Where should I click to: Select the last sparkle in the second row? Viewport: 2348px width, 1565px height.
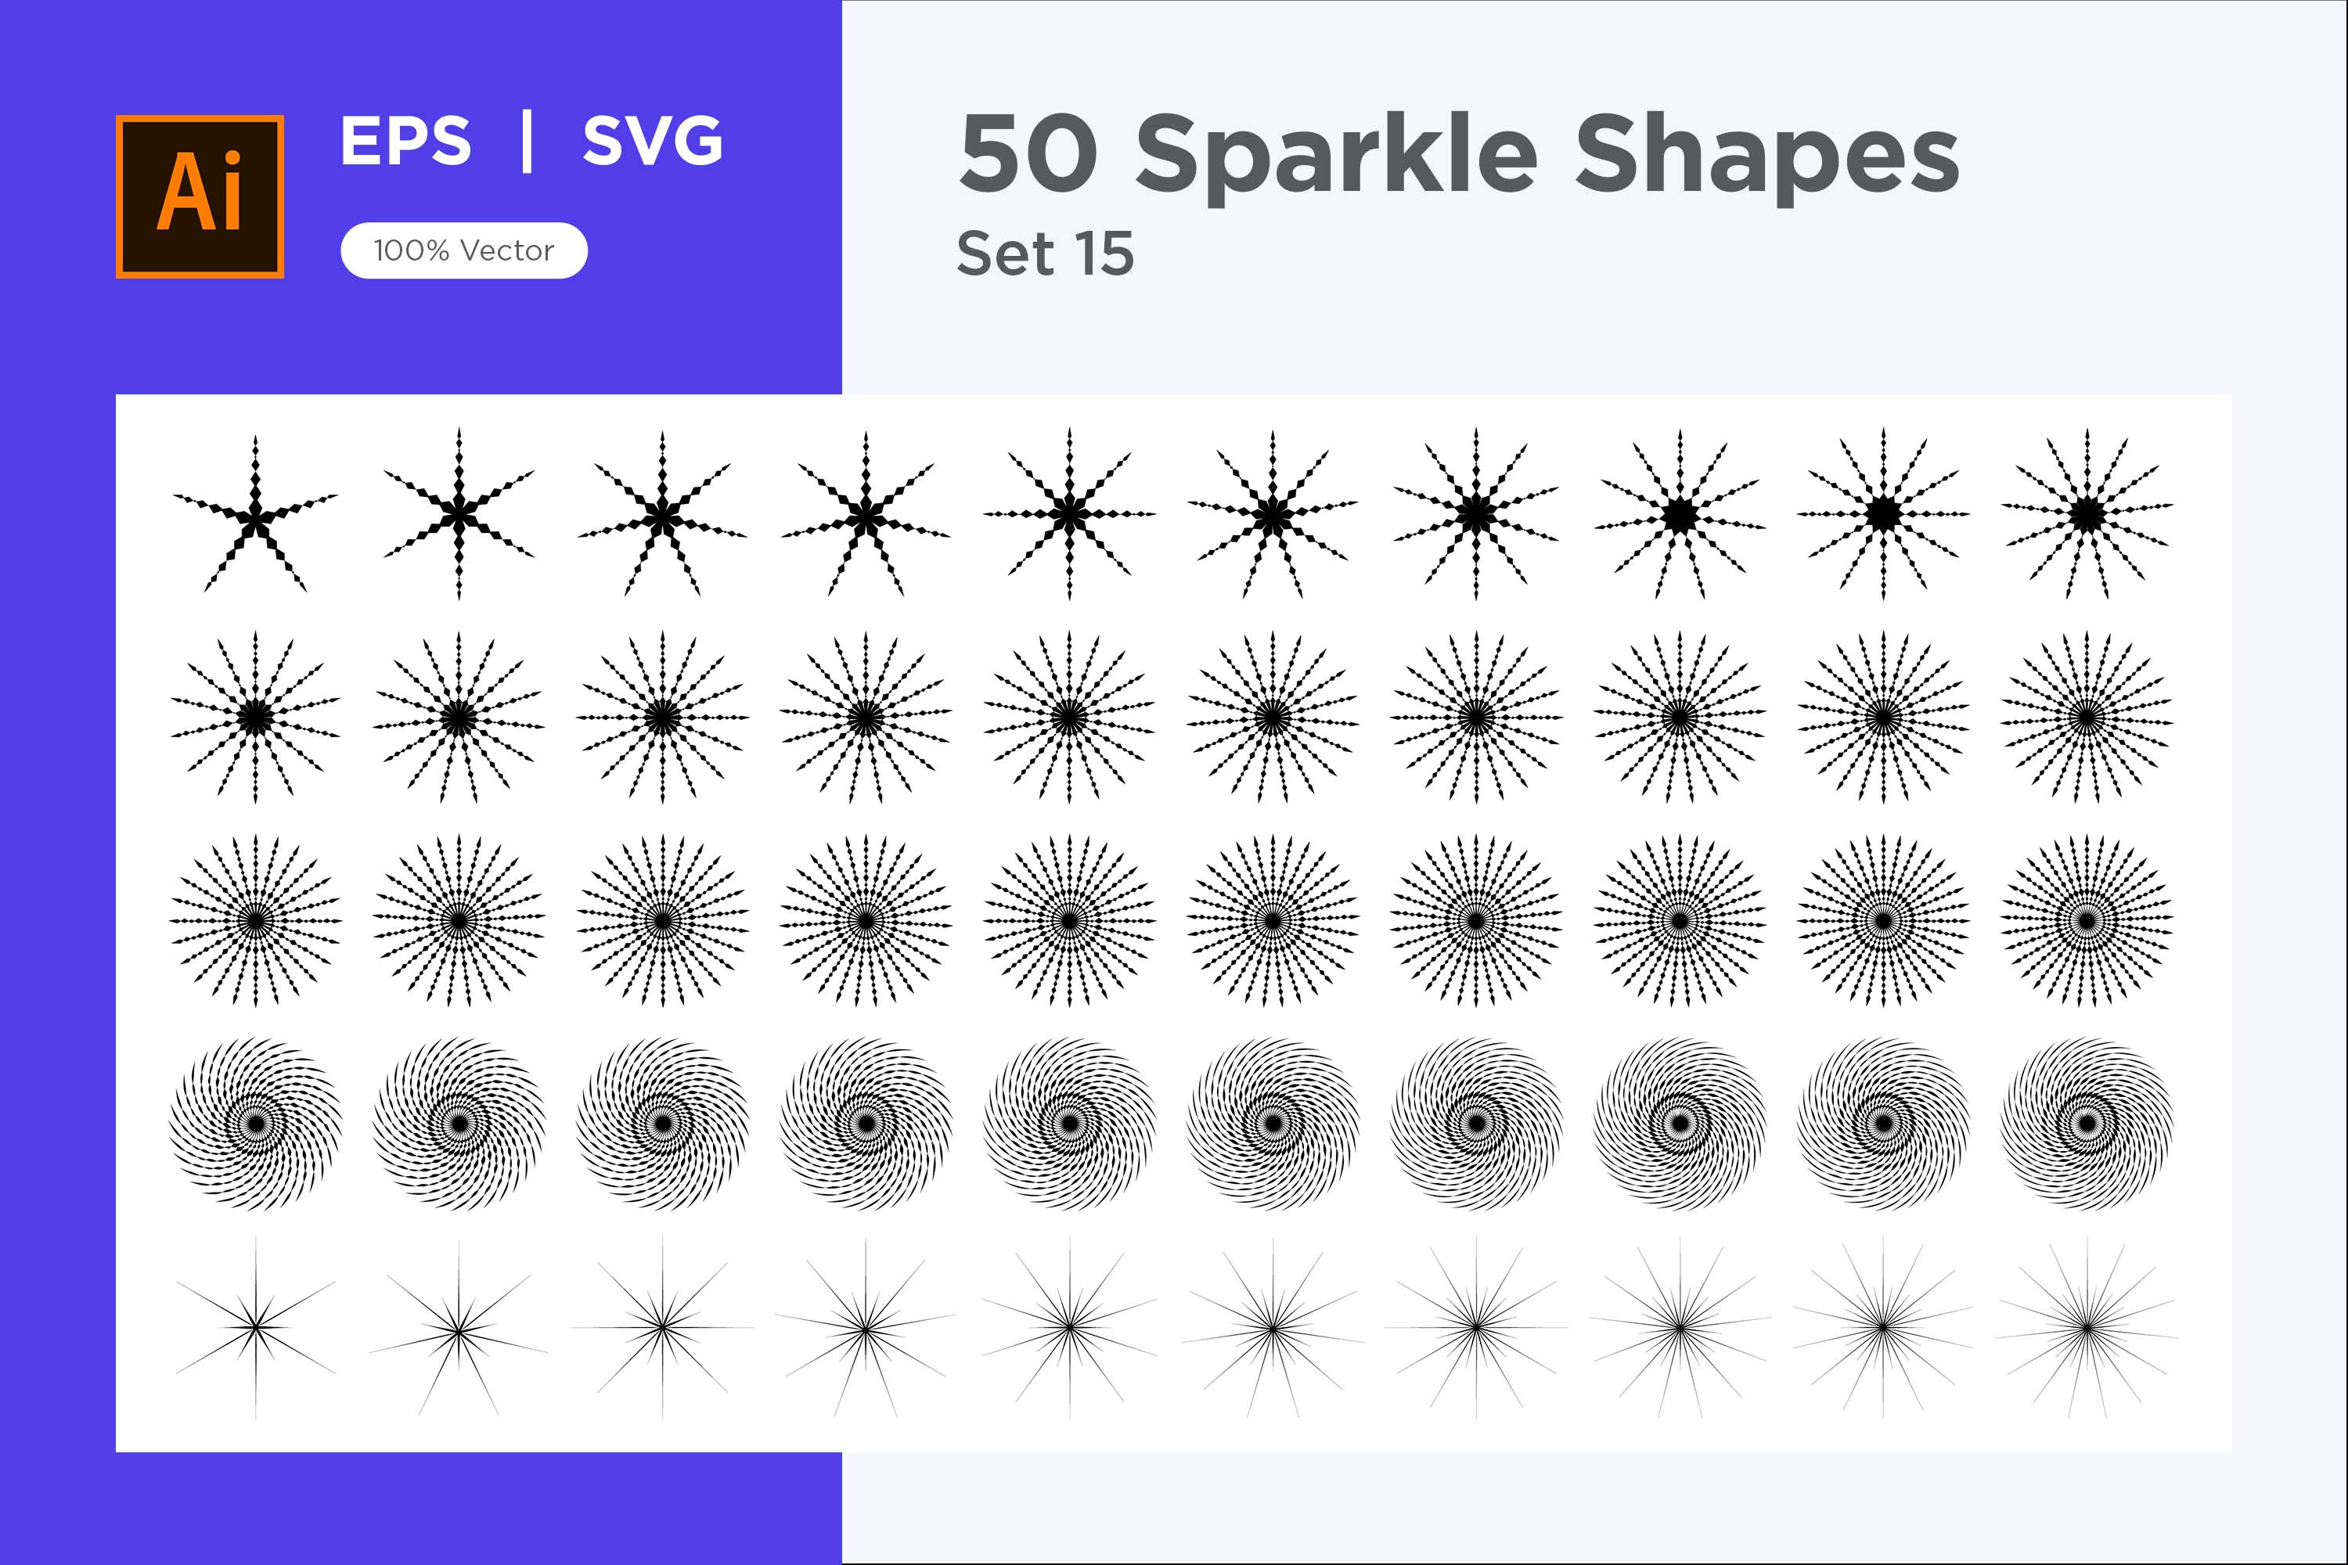2087,718
